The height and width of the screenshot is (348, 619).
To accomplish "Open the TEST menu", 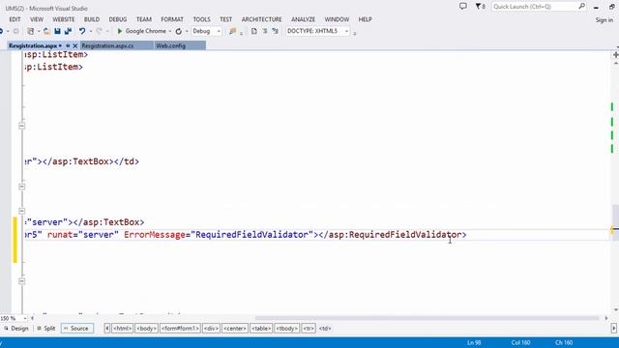I will point(225,19).
